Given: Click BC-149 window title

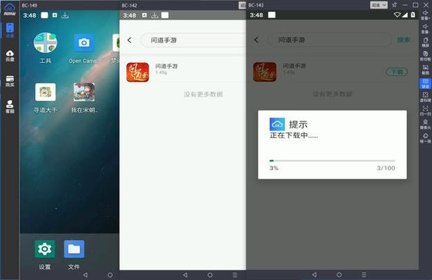Looking at the screenshot, I should click(x=30, y=6).
